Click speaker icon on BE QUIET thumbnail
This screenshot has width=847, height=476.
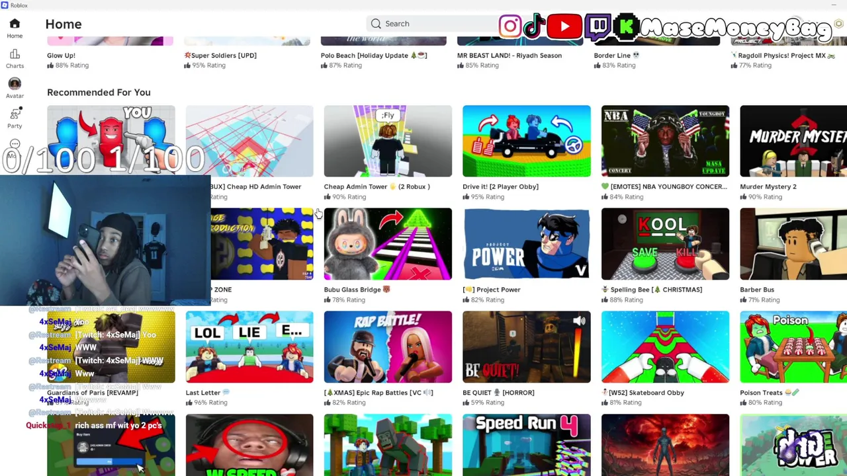pyautogui.click(x=579, y=321)
